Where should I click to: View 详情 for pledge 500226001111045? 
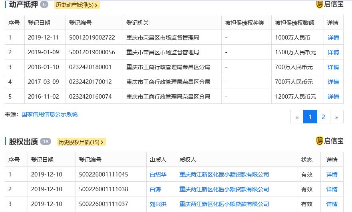coord(332,174)
